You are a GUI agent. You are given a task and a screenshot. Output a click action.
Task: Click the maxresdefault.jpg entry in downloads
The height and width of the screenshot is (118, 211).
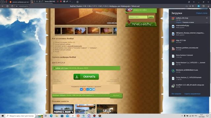coord(189,26)
